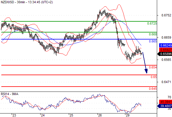Click the dark blue downward arrow head
Viewport: 172px width, 117px height.
tap(146, 71)
